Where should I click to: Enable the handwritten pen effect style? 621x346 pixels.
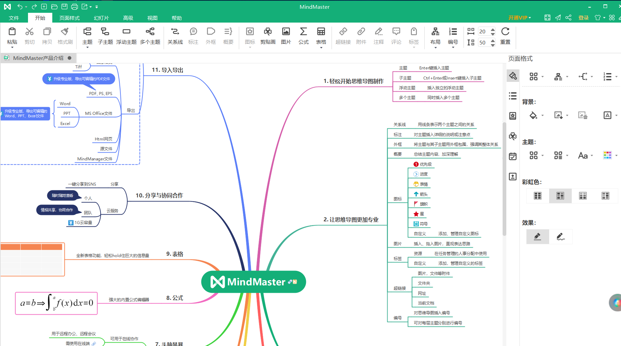point(561,237)
